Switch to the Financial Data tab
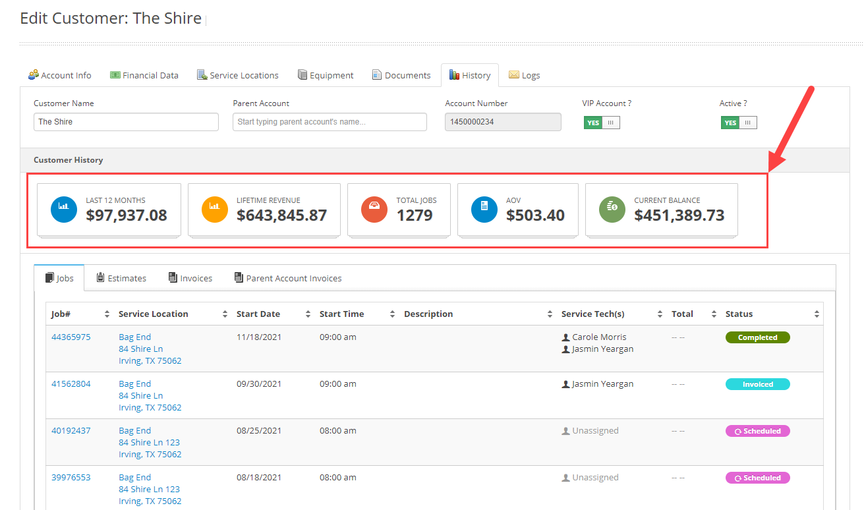The width and height of the screenshot is (864, 510). (144, 75)
